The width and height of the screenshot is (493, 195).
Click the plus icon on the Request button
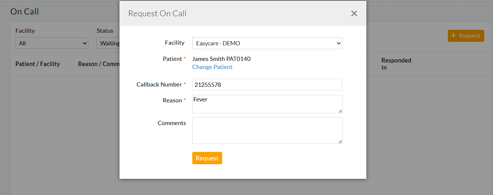click(x=454, y=36)
